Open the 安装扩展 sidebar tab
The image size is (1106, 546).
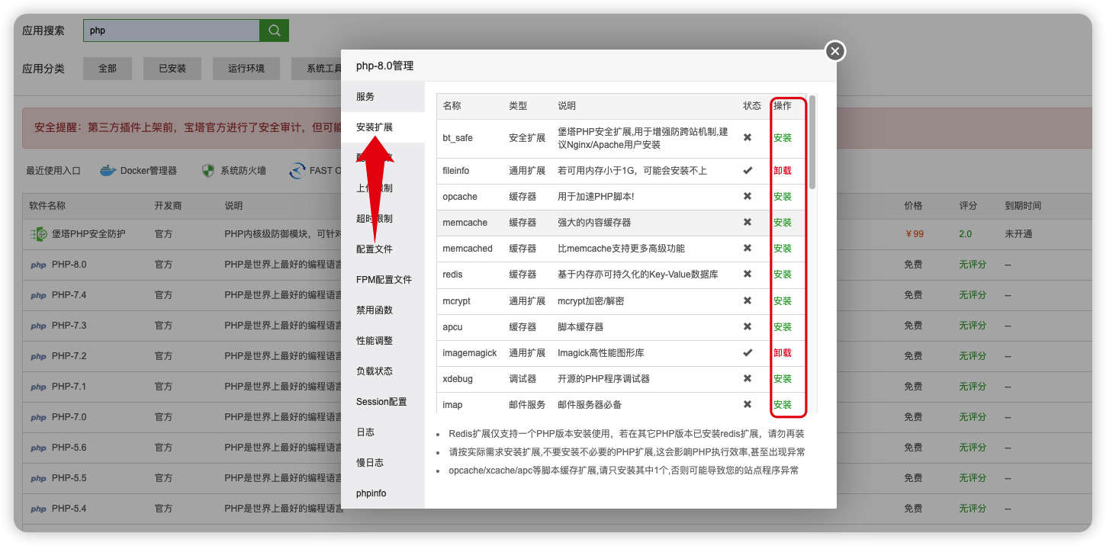coord(383,127)
